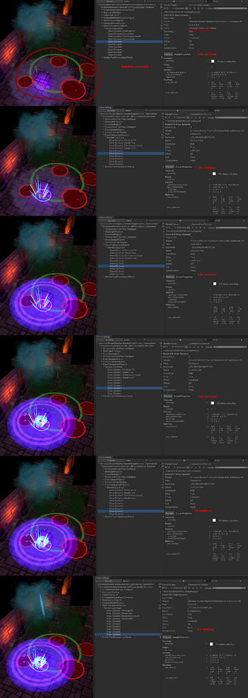Click the Disable button in bottom Frame Debugger
The width and height of the screenshot is (248, 698).
click(x=109, y=580)
